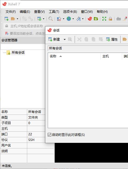Click the green fullscreen arrows icon

pyautogui.click(x=104, y=19)
